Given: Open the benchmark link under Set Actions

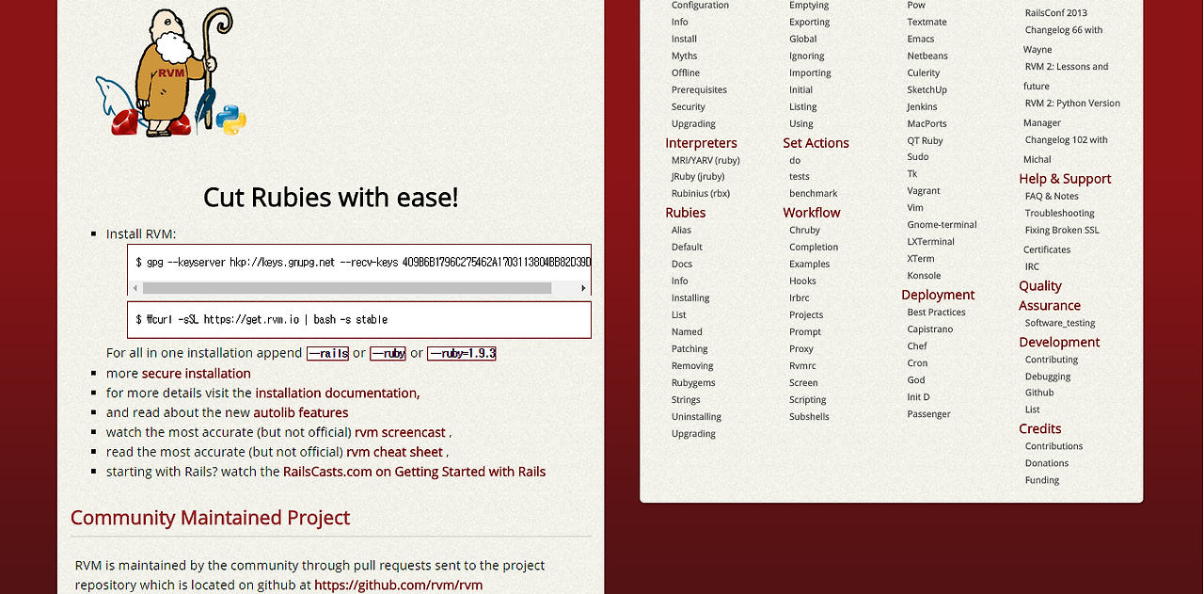Looking at the screenshot, I should click(x=814, y=194).
